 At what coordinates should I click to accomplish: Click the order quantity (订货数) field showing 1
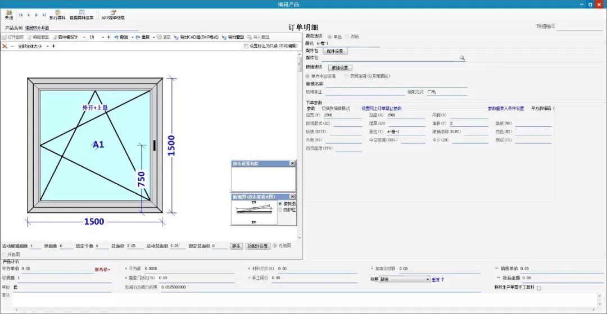(64, 277)
